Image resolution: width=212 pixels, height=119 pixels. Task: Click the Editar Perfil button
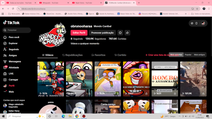pos(79,33)
